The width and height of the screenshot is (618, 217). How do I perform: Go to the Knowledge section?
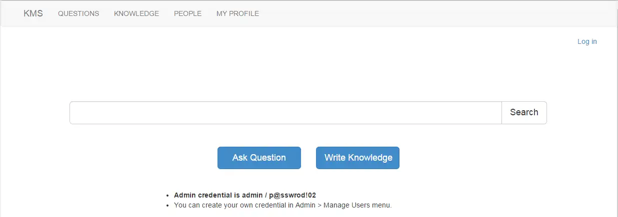[x=136, y=13]
